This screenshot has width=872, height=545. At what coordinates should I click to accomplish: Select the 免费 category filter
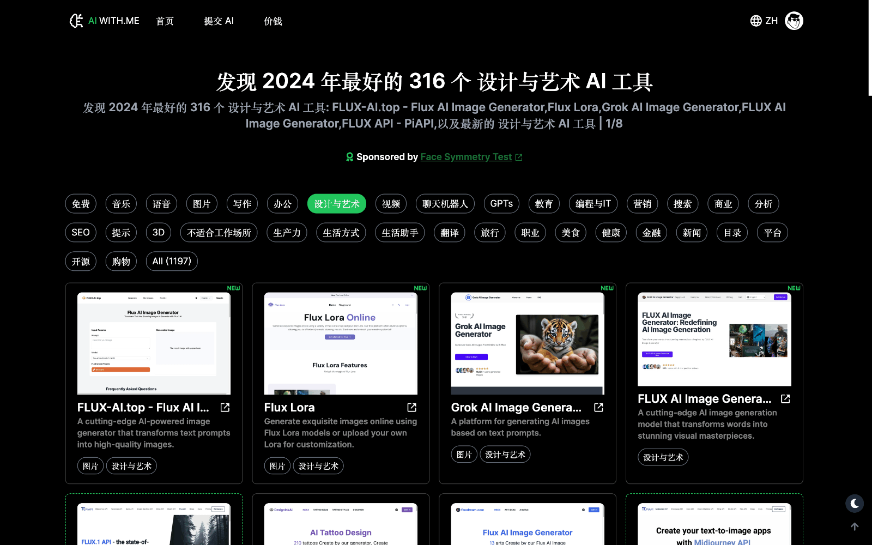(x=81, y=204)
